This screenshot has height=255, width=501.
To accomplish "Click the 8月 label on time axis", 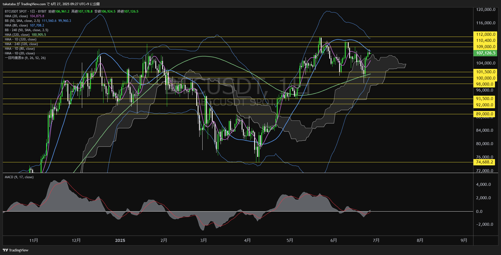I will click(x=420, y=240).
